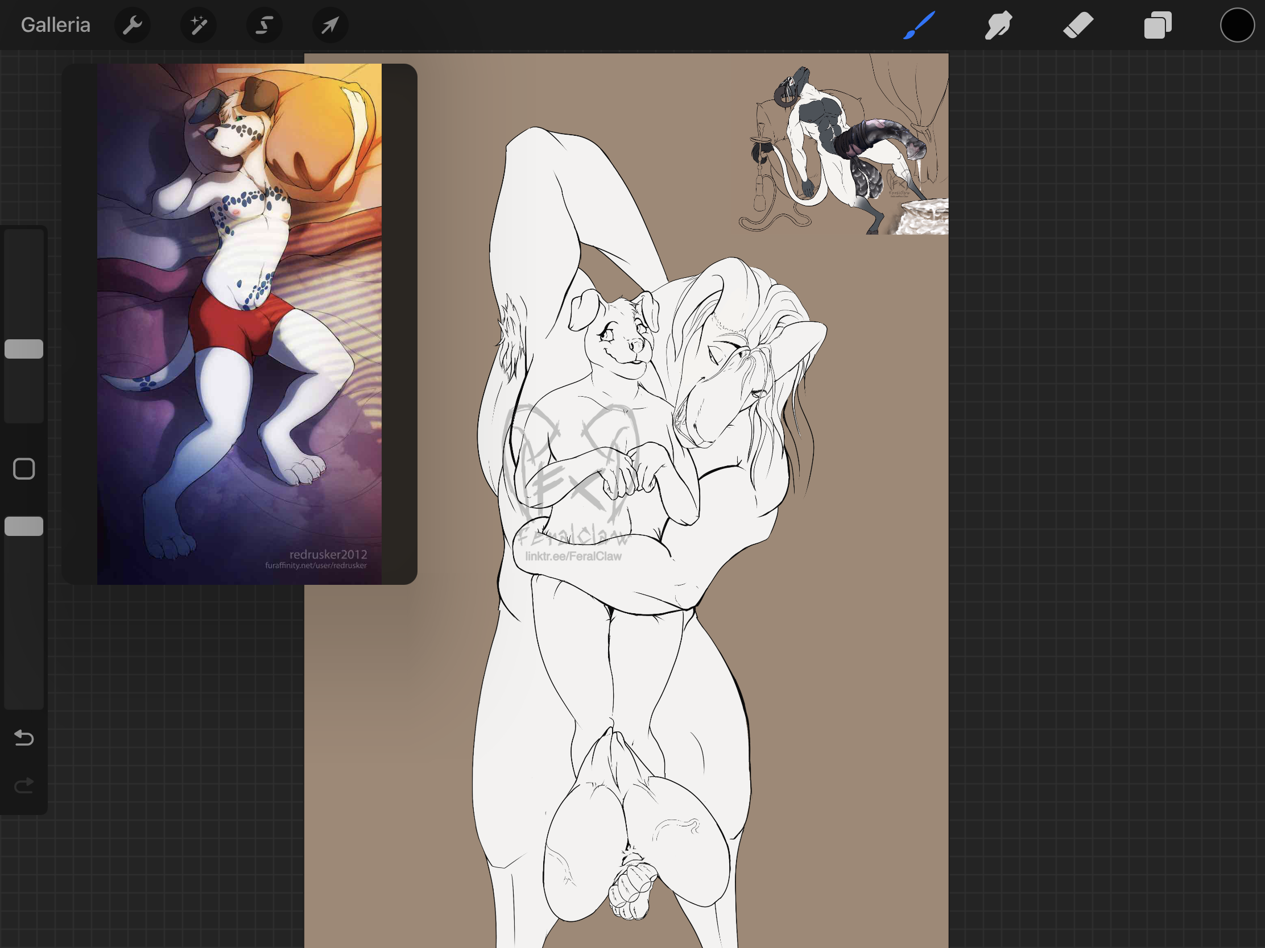Activate the Transform arrow tool
This screenshot has height=948, width=1265.
click(x=330, y=25)
